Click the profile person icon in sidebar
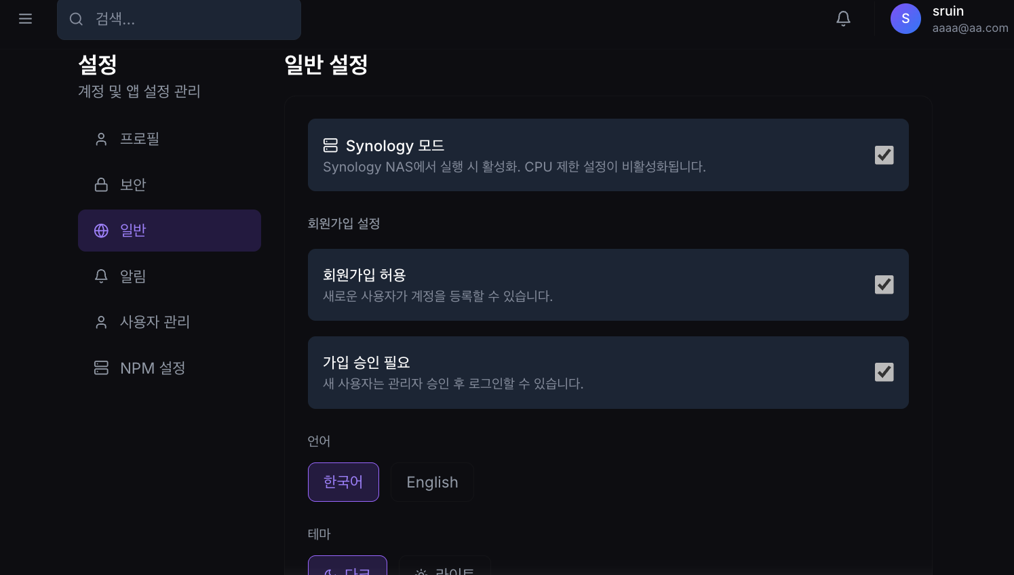The height and width of the screenshot is (575, 1014). [x=101, y=138]
